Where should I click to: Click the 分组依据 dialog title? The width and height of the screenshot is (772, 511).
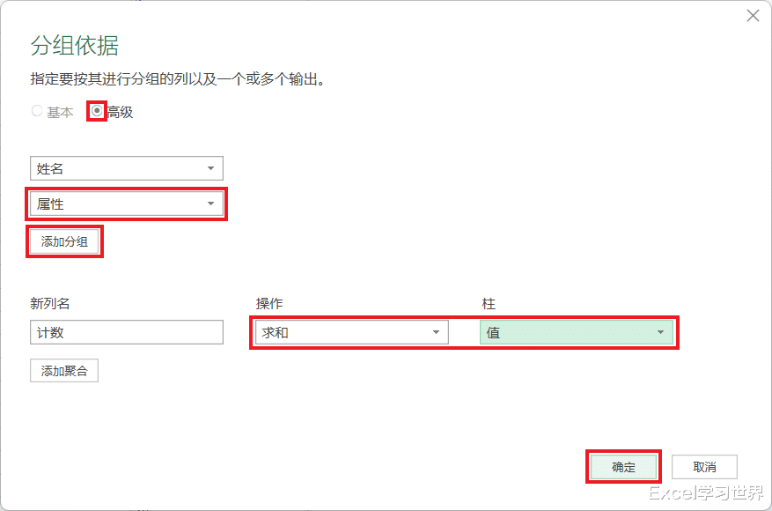click(x=75, y=47)
